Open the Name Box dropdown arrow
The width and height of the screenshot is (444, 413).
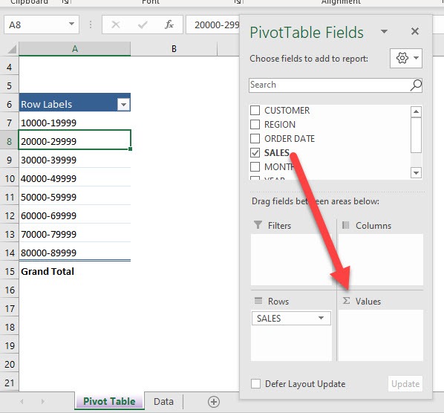tap(71, 25)
